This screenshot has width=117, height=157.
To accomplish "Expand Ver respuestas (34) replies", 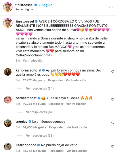I will pos(40,88).
